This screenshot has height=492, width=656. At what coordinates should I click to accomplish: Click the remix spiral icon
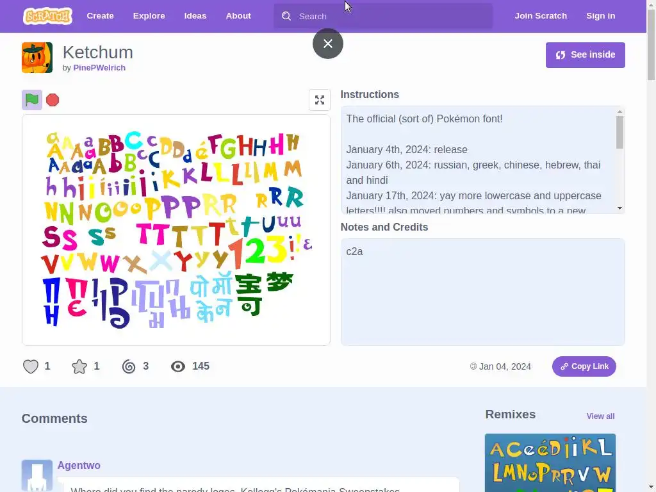(129, 366)
